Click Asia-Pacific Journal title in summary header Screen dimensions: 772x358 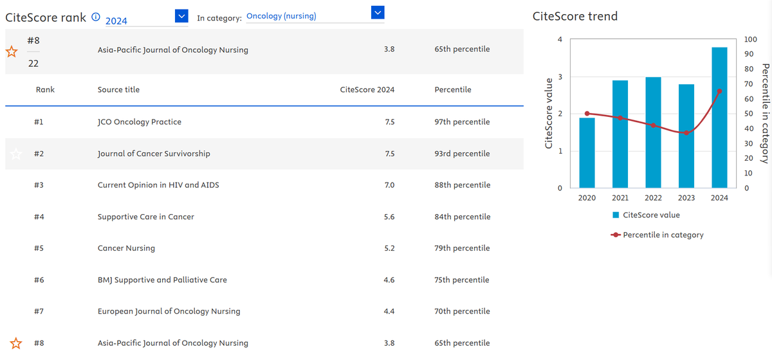(x=173, y=50)
